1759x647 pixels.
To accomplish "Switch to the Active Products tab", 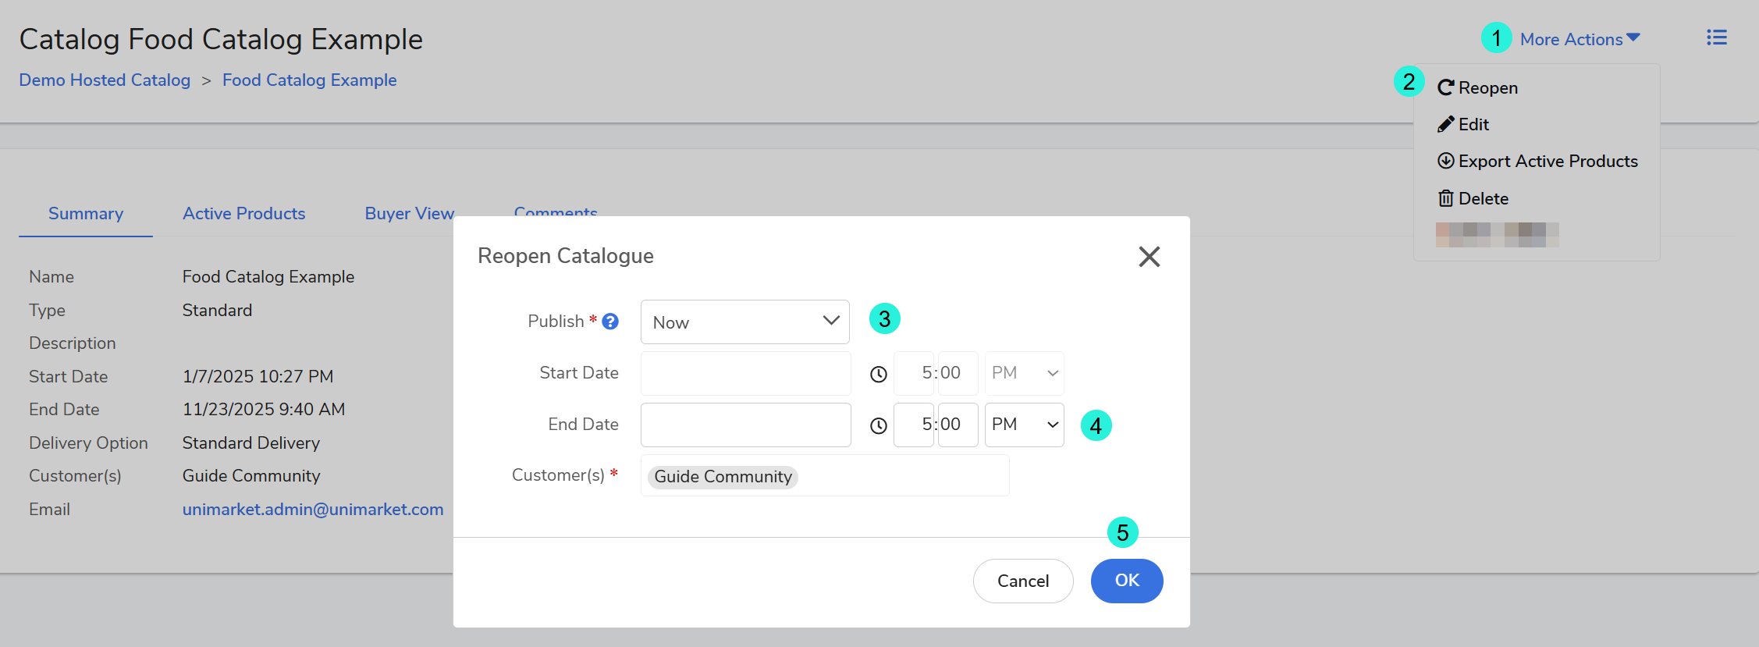I will (243, 213).
